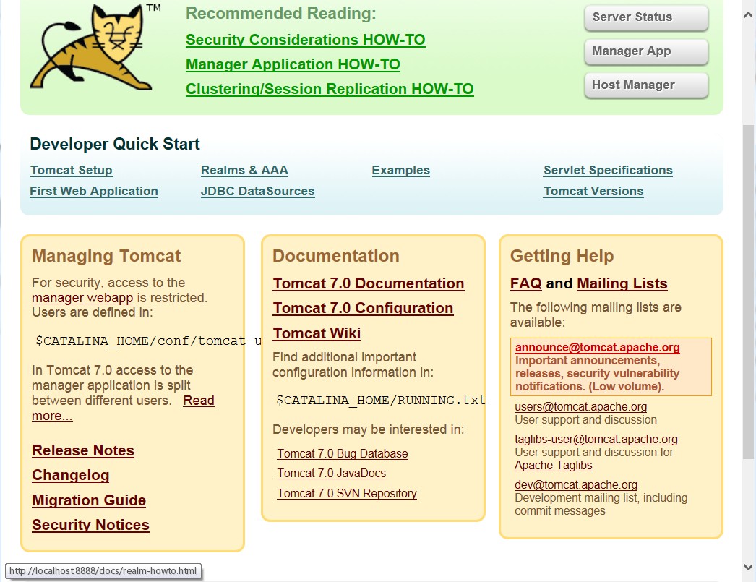
Task: Open Clustering/Session Replication HOW-TO link
Action: (330, 89)
